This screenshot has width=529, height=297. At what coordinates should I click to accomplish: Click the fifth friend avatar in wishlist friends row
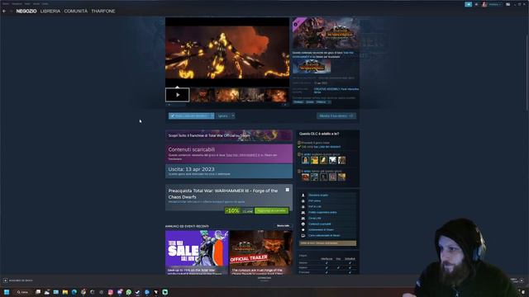(x=341, y=160)
